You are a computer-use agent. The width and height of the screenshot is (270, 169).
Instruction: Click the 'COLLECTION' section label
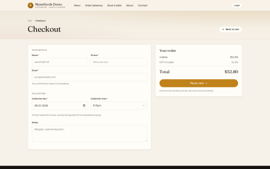point(38,93)
